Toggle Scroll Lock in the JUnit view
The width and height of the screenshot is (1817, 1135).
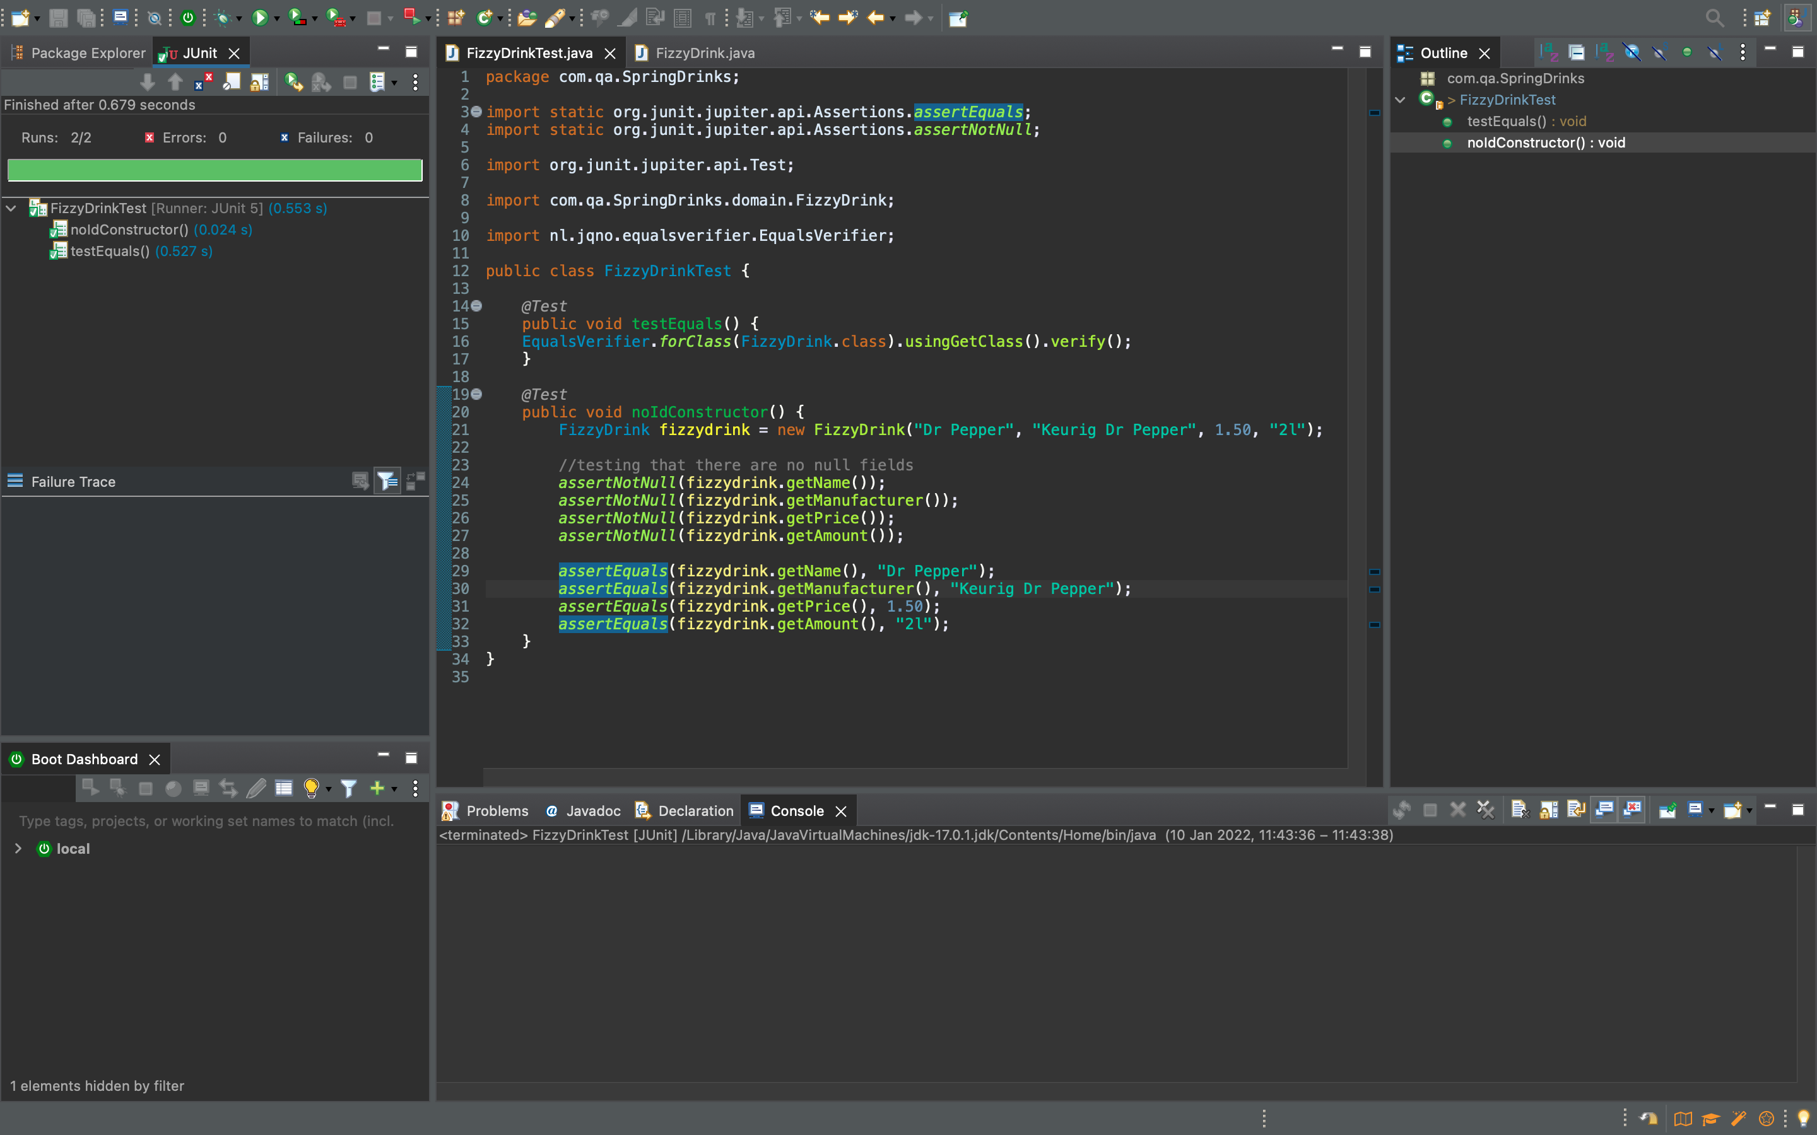click(x=259, y=82)
